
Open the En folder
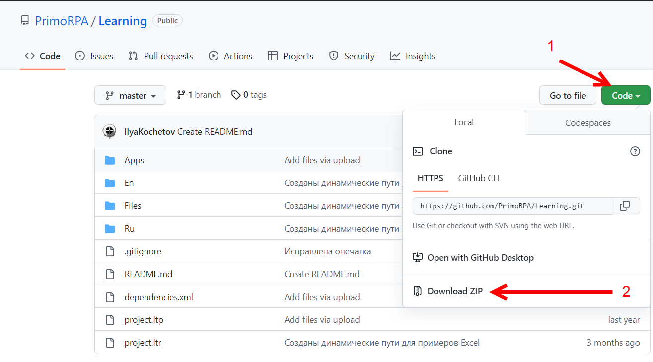[129, 183]
